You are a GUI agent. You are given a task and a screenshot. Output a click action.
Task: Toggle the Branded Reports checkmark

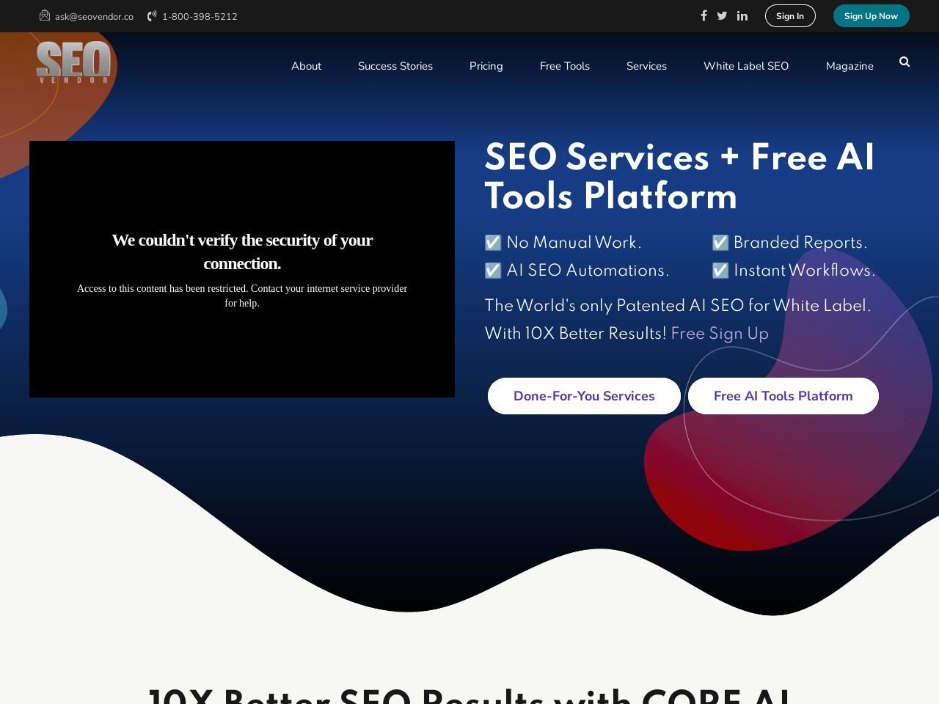coord(720,242)
